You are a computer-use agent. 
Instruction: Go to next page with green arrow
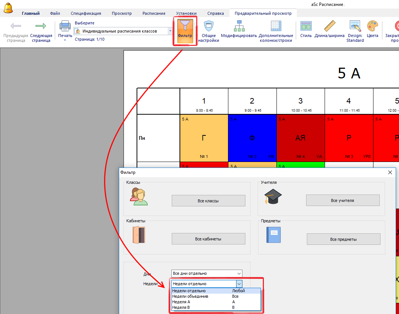click(41, 27)
